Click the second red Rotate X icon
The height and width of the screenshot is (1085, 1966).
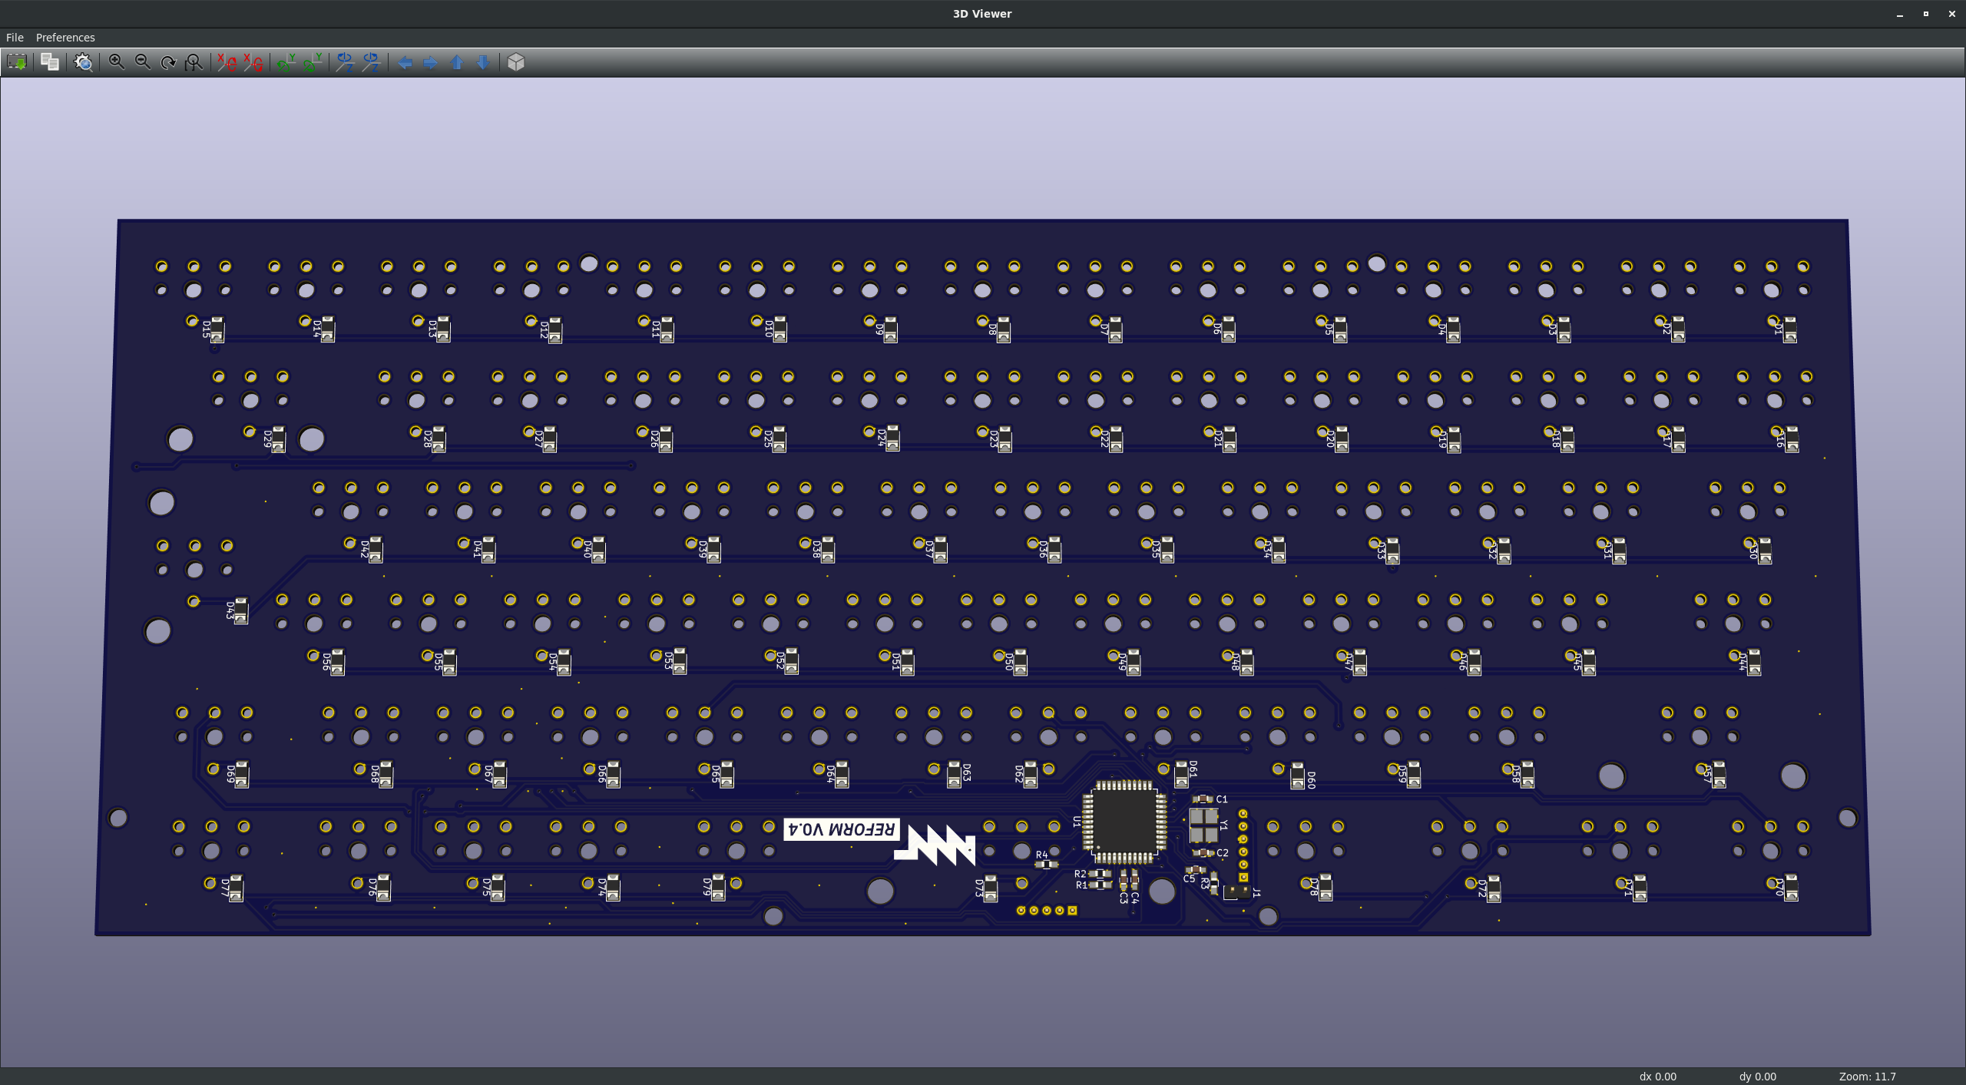tap(253, 62)
